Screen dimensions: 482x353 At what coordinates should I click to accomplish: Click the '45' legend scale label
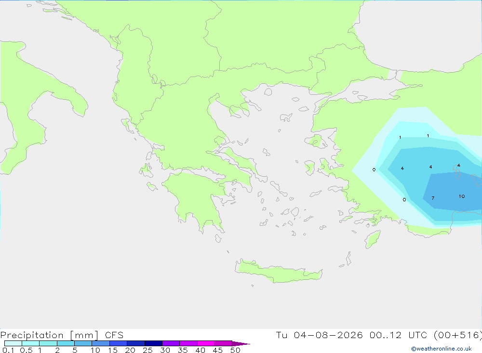click(218, 350)
